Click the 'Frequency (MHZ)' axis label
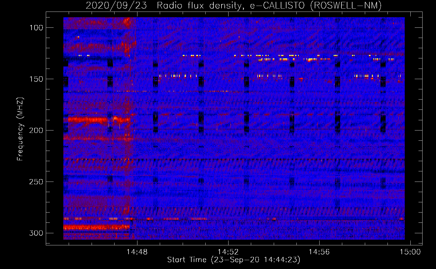 click(x=20, y=129)
